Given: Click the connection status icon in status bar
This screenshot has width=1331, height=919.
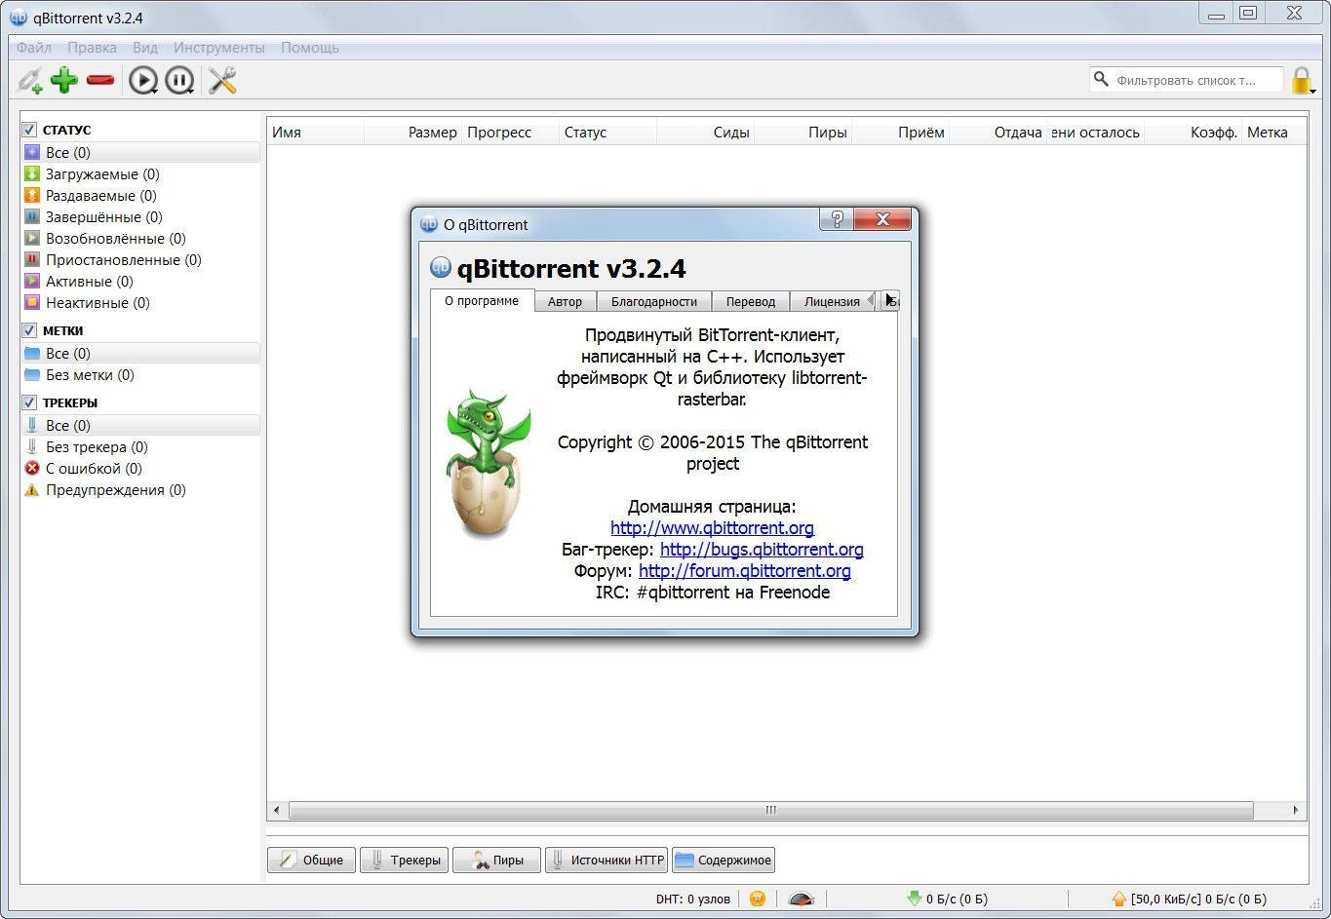Looking at the screenshot, I should [x=758, y=899].
